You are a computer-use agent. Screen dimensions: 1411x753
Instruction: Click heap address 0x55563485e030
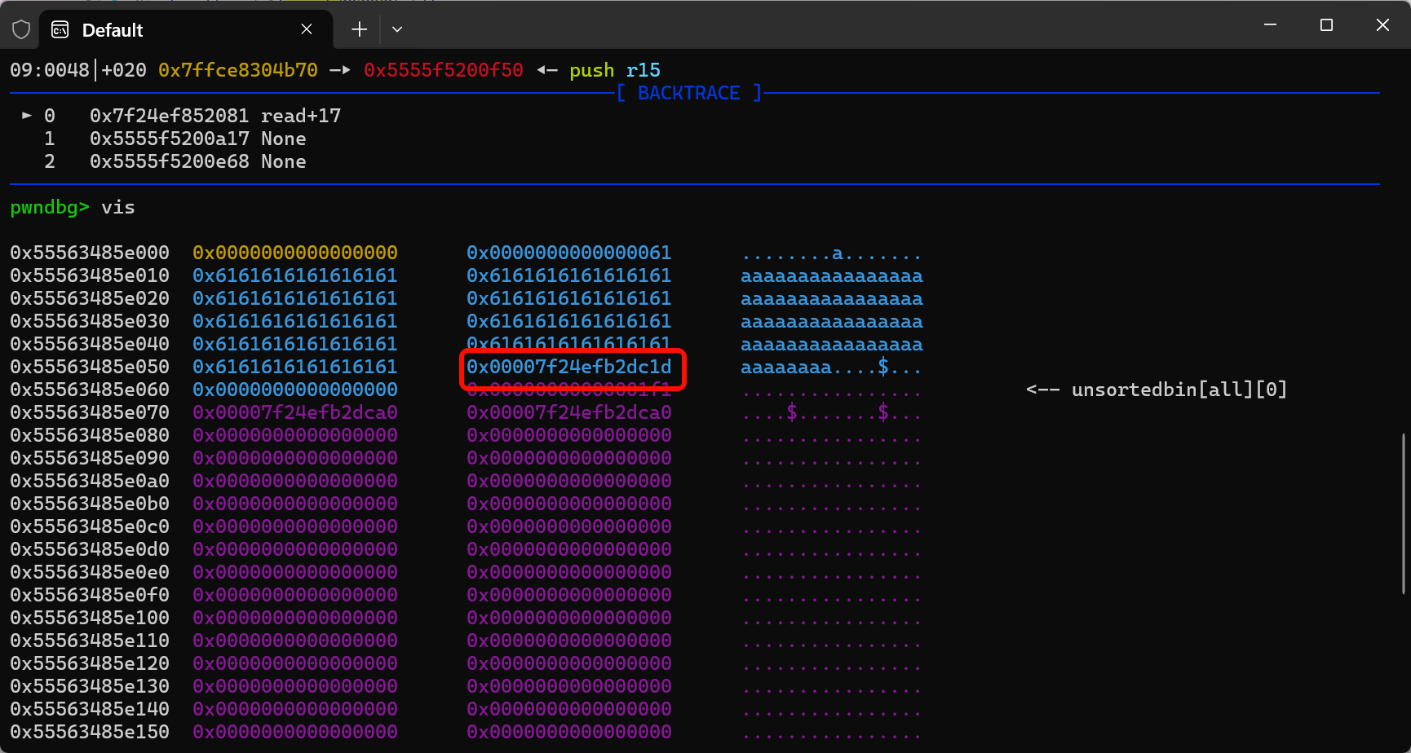[x=90, y=321]
